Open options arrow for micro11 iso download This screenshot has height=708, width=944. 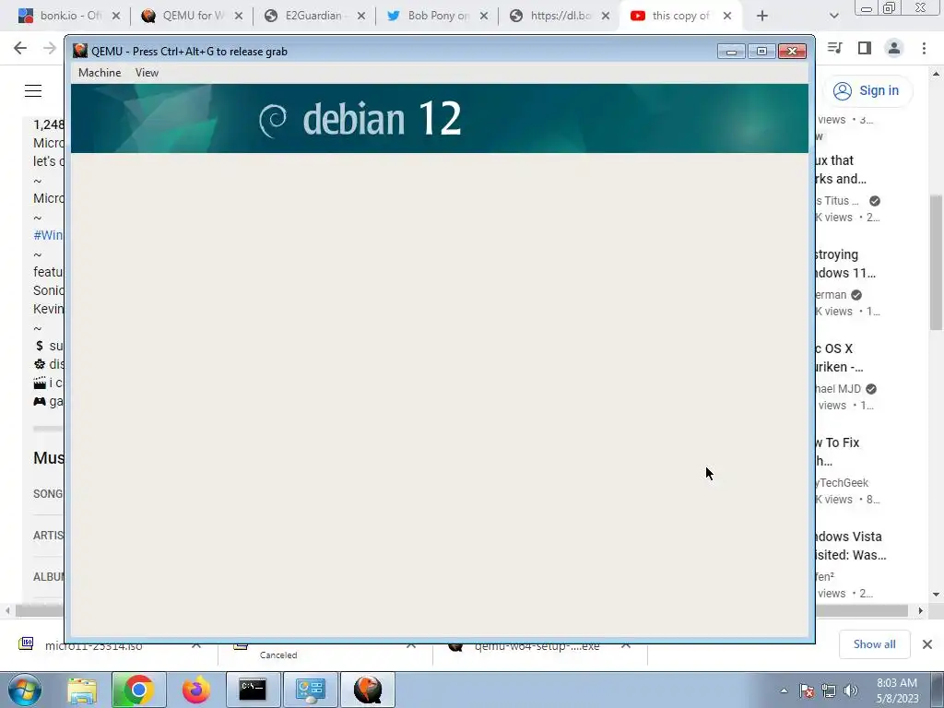tap(196, 645)
